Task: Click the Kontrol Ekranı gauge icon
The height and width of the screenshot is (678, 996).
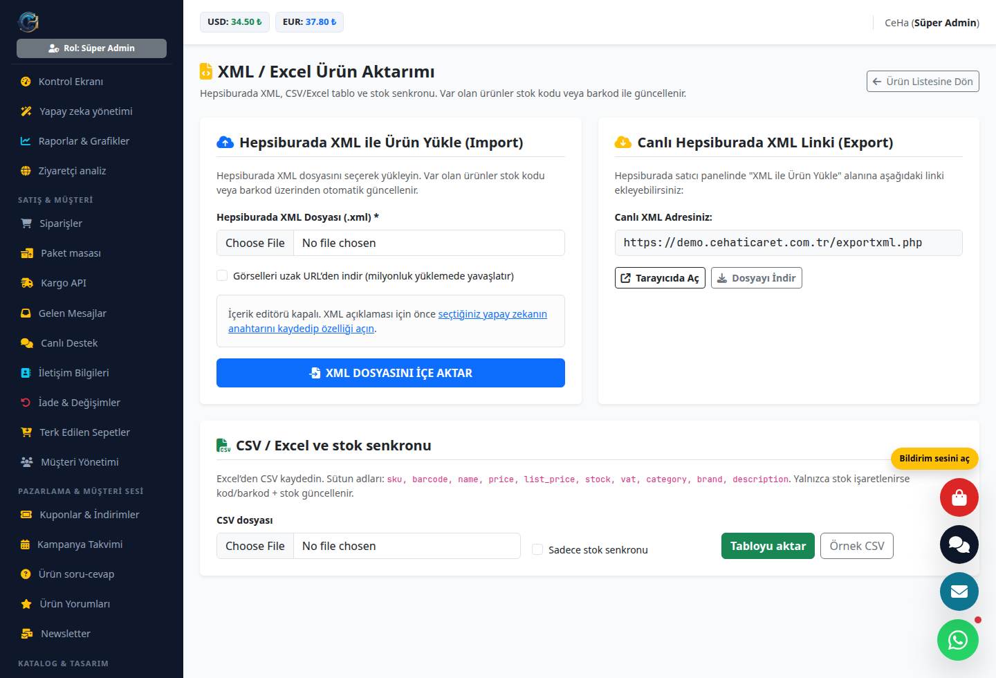Action: [x=26, y=82]
